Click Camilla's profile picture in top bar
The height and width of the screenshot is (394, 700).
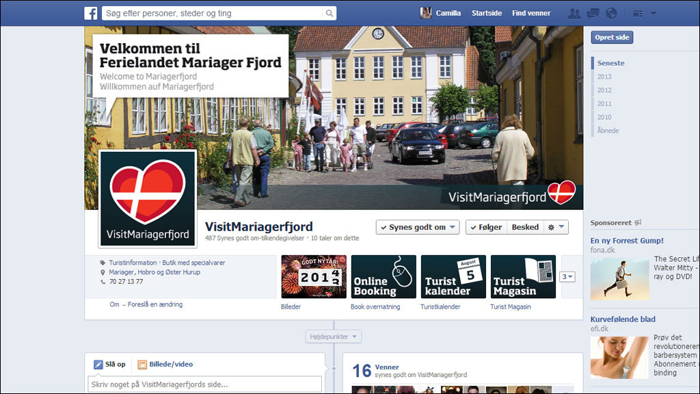tap(426, 13)
